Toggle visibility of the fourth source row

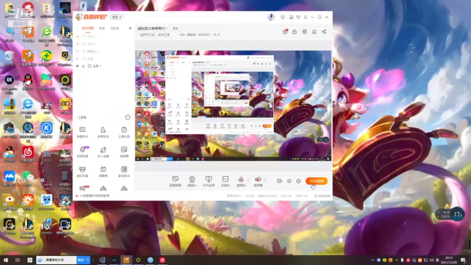(78, 58)
